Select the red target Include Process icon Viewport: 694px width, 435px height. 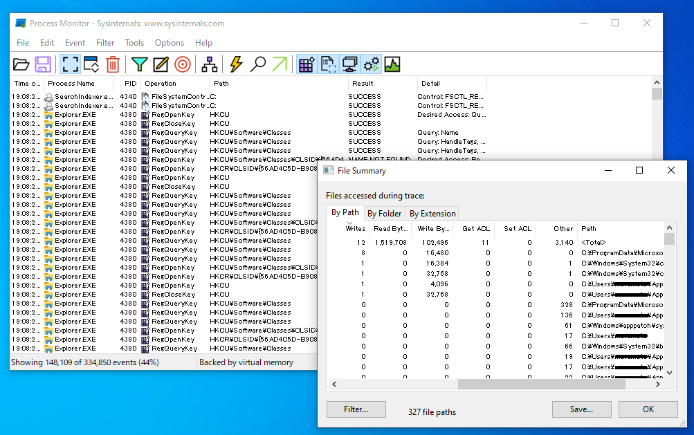pyautogui.click(x=183, y=64)
